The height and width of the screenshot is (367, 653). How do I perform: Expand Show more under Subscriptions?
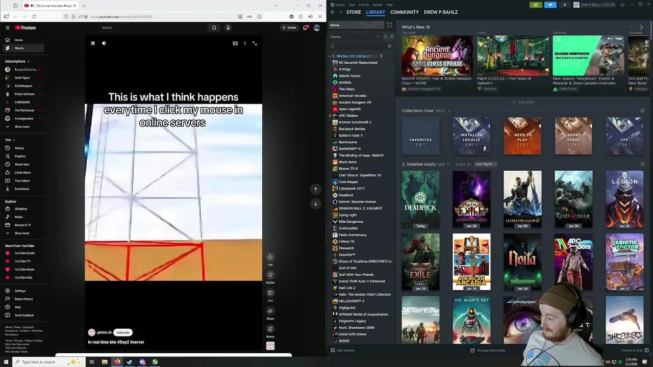click(x=22, y=126)
